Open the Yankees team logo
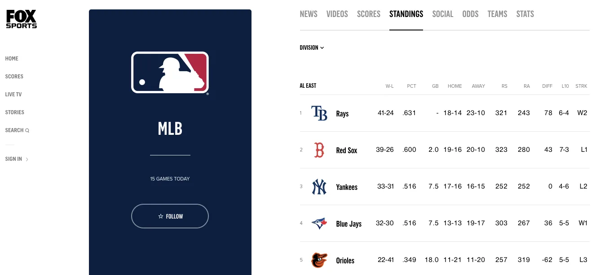The width and height of the screenshot is (600, 275). pyautogui.click(x=319, y=187)
